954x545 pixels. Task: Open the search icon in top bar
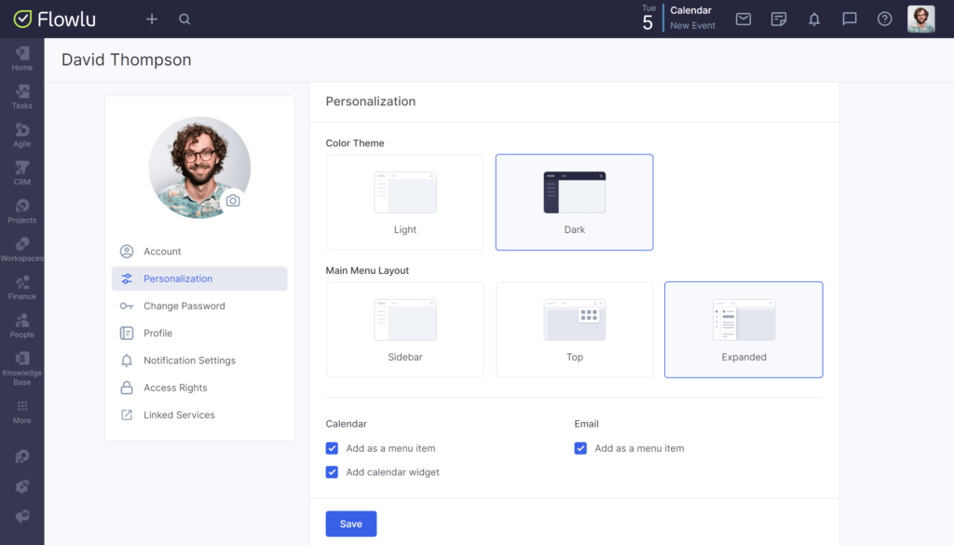click(184, 20)
